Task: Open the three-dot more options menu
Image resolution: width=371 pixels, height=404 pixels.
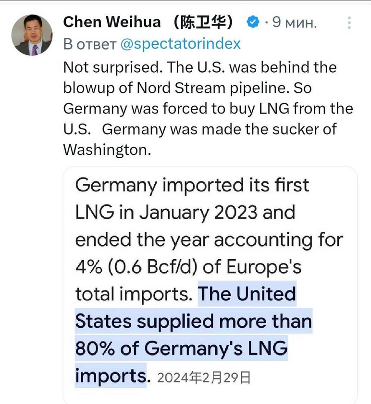Action: (349, 23)
